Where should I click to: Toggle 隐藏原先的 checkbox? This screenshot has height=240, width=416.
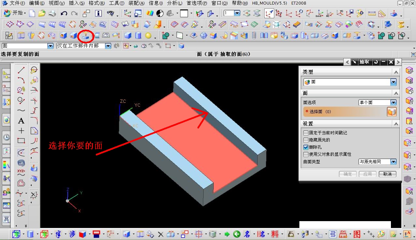tap(306, 140)
